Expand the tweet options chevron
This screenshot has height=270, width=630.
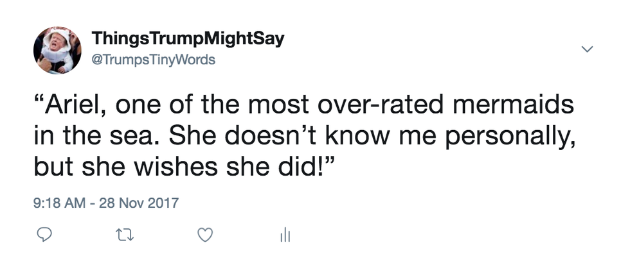(x=586, y=49)
